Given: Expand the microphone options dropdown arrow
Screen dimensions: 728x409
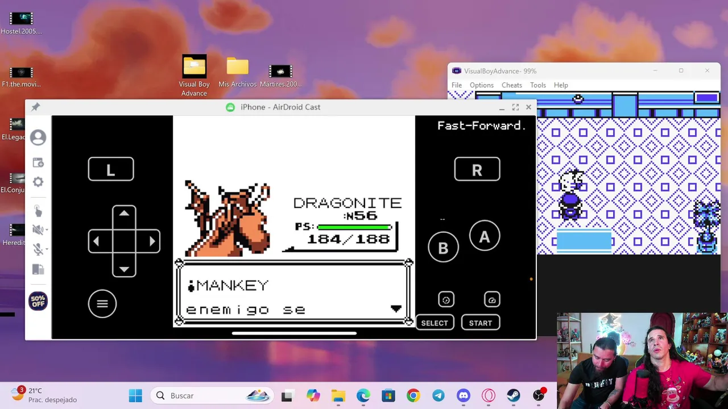Looking at the screenshot, I should coord(46,249).
